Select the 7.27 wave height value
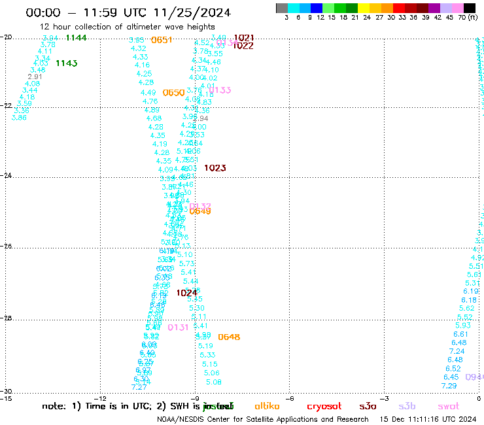Viewport: 484px width, 425px height. pos(139,387)
